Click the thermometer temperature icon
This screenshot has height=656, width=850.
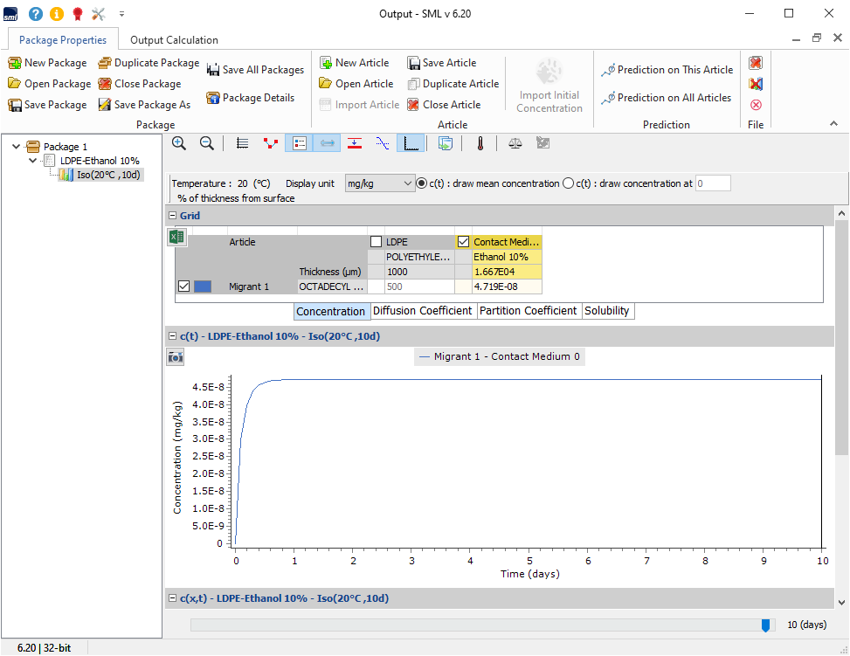click(x=480, y=143)
